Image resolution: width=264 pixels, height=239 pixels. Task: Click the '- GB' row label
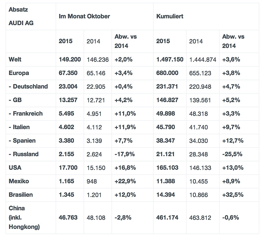15,100
